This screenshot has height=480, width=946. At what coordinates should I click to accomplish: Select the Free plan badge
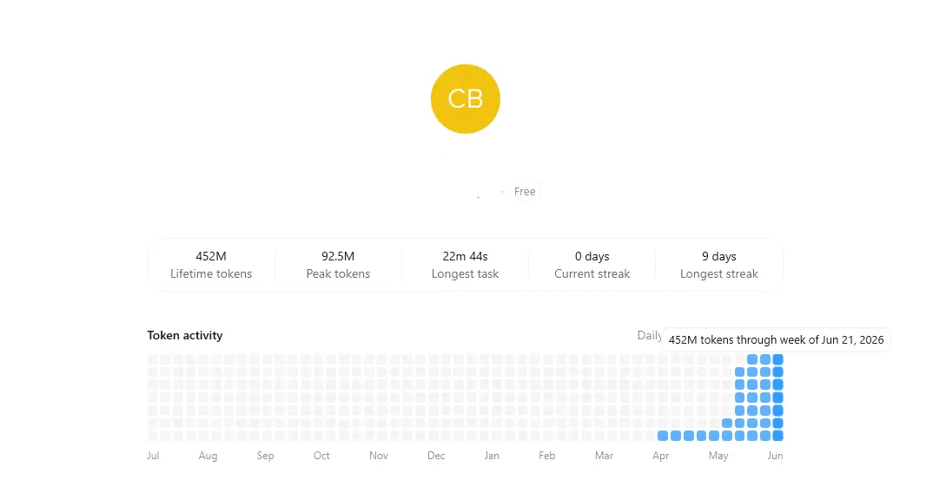click(x=525, y=191)
